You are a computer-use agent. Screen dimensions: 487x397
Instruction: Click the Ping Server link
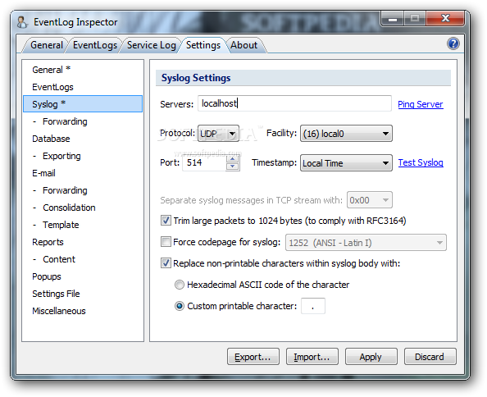(x=421, y=104)
